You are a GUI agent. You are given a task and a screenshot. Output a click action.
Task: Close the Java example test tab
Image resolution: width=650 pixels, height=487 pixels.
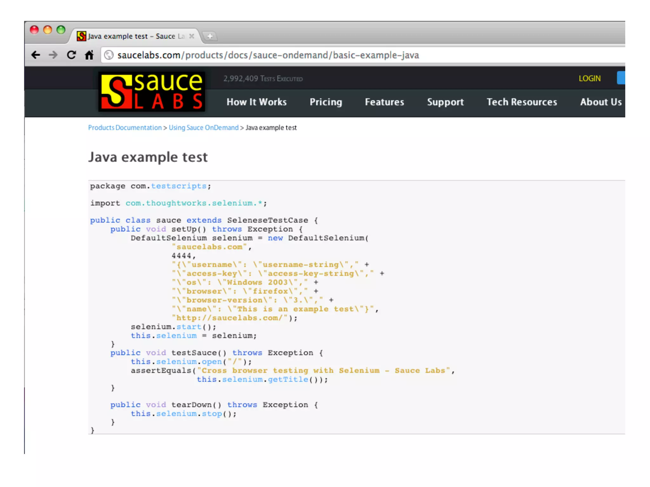click(x=192, y=36)
